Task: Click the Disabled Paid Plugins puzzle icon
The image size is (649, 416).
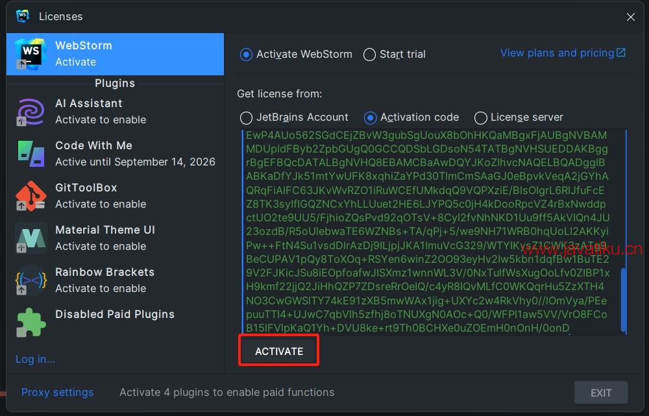Action: (31, 323)
